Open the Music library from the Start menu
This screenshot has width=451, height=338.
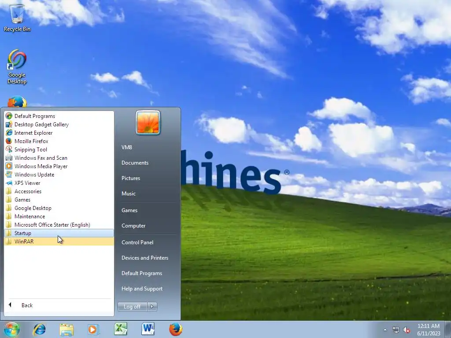[x=148, y=194]
